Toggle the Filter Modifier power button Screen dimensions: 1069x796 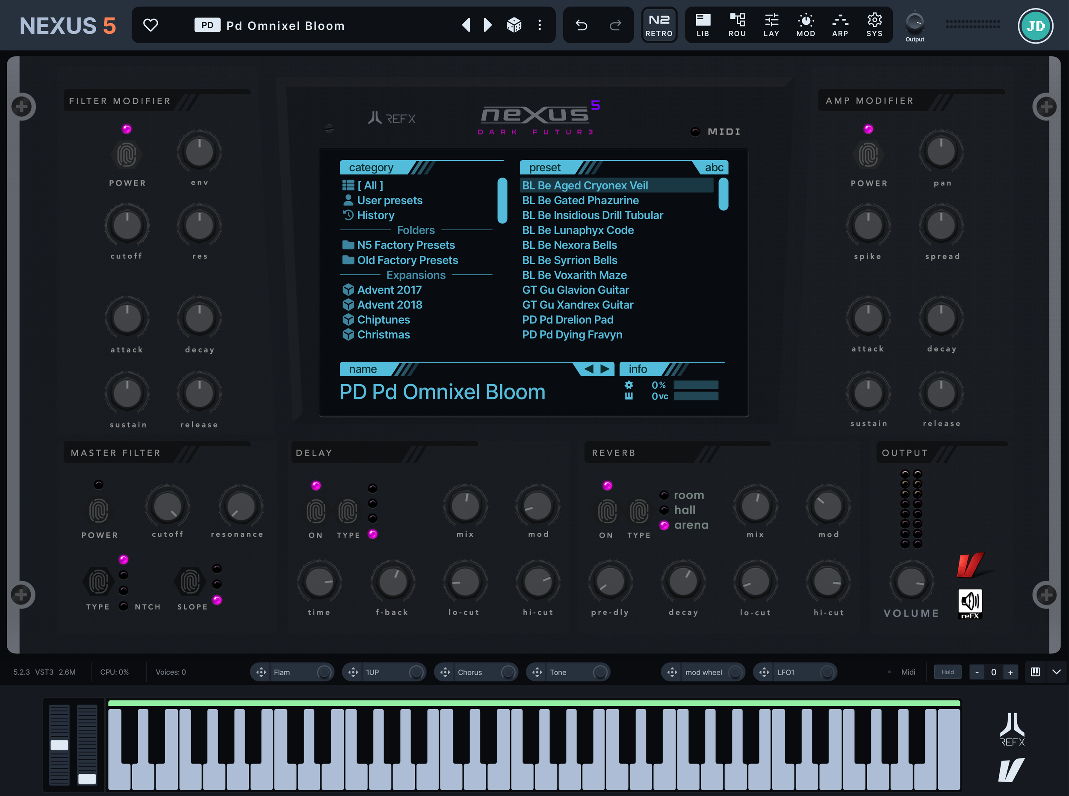(127, 155)
